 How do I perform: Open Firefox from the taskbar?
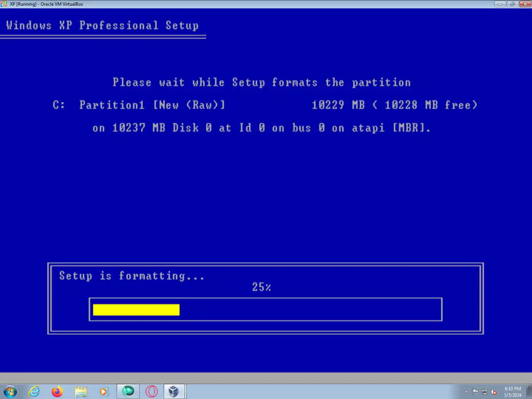[57, 391]
